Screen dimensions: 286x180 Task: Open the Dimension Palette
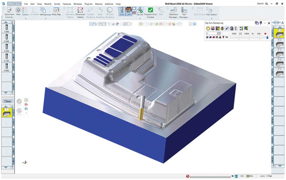(x=80, y=12)
